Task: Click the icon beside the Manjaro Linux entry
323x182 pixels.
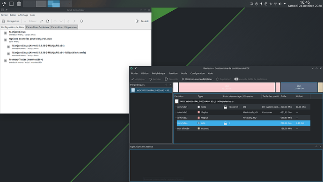Action: [x=5, y=33]
